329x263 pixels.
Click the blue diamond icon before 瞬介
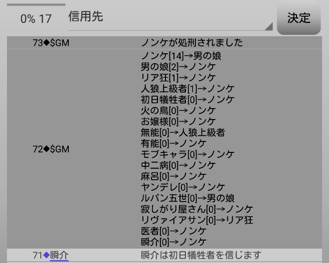pos(46,256)
